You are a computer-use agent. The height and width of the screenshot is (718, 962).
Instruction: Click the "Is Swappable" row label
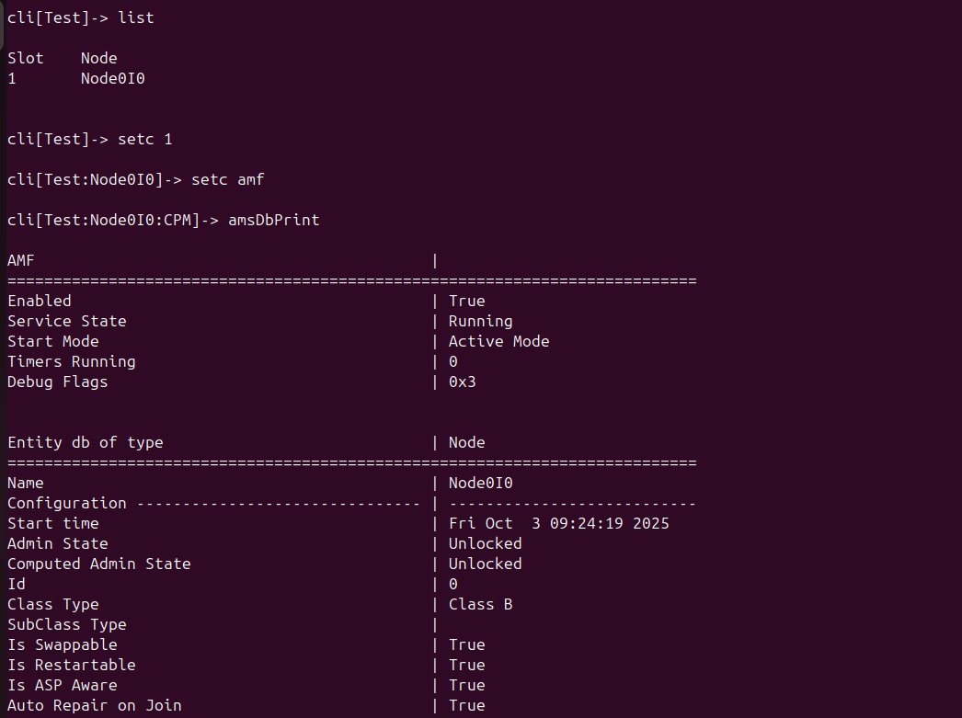click(x=62, y=644)
